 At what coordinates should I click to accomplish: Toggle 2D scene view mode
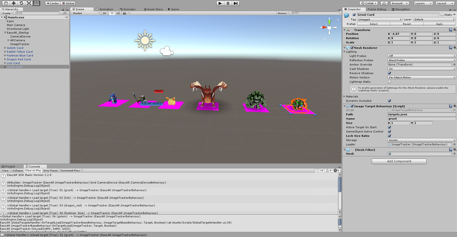104,13
